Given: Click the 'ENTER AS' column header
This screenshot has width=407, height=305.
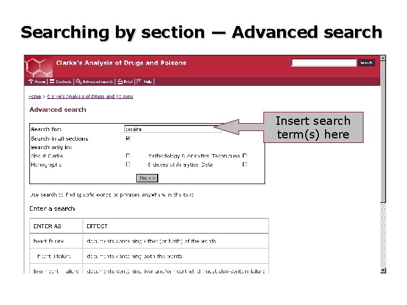Looking at the screenshot, I should [x=47, y=226].
